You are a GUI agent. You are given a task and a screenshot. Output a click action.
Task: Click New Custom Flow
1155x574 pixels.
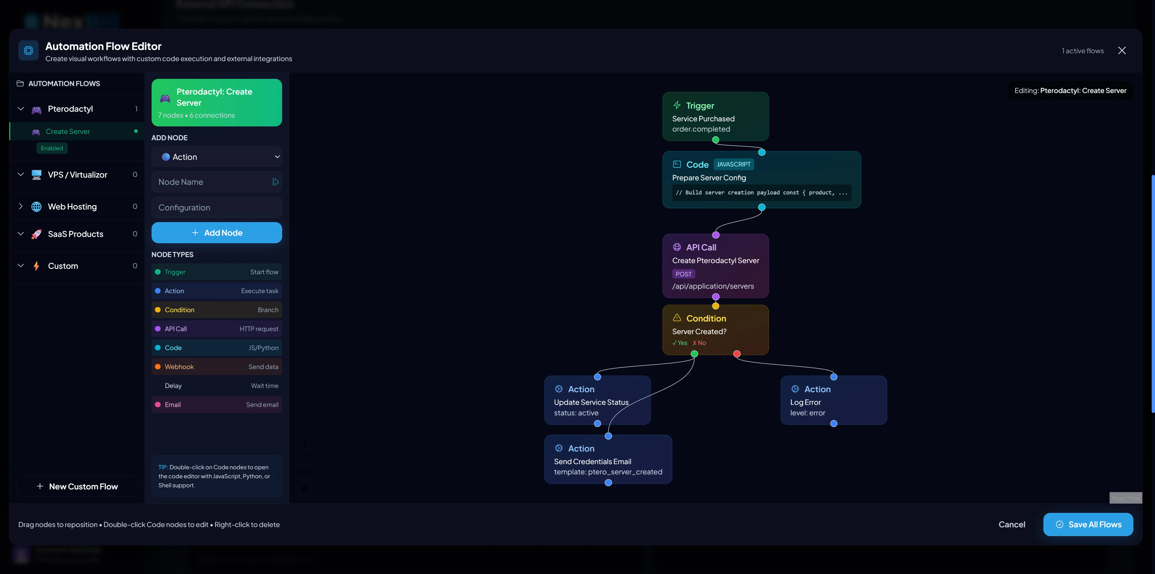[76, 486]
